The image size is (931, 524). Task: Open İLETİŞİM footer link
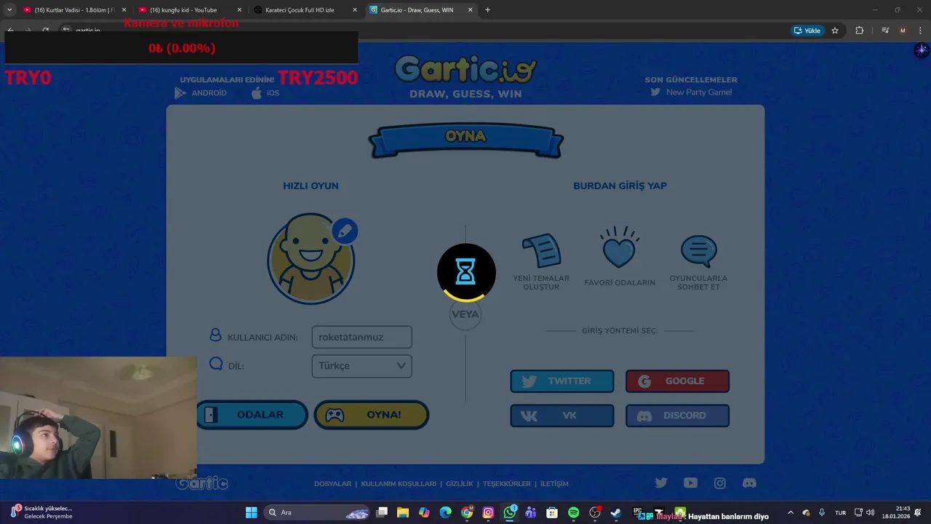554,484
